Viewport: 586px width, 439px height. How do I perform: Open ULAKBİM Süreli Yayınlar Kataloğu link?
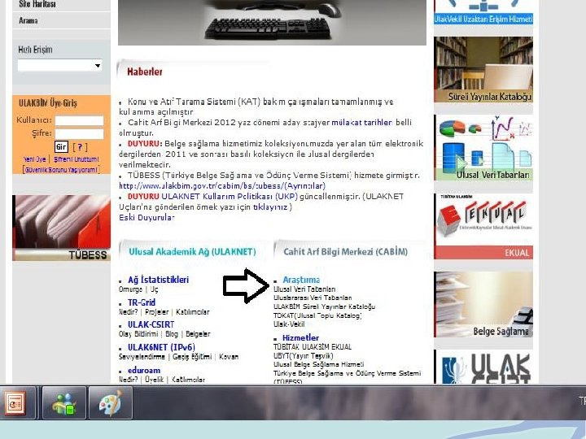point(324,306)
